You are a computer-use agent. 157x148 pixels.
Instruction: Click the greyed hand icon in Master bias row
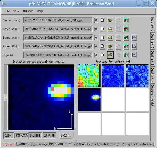118,20
